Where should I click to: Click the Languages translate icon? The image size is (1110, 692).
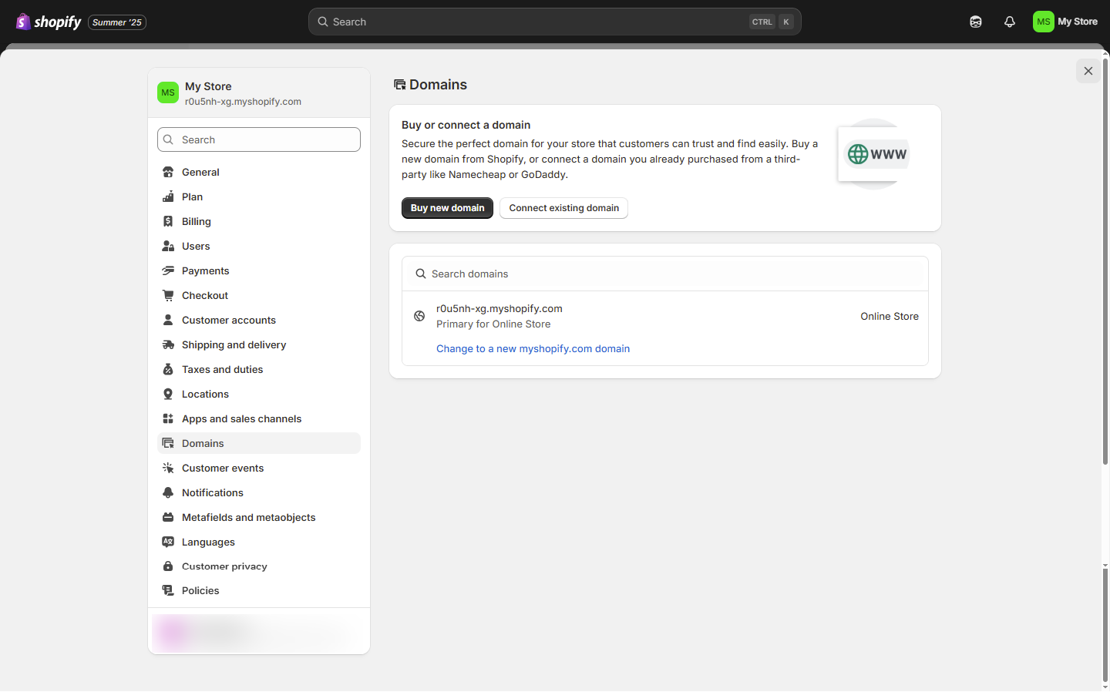168,542
